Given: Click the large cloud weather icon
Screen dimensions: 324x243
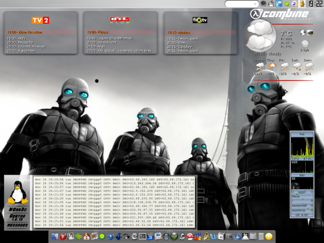Looking at the screenshot, I should [x=260, y=35].
